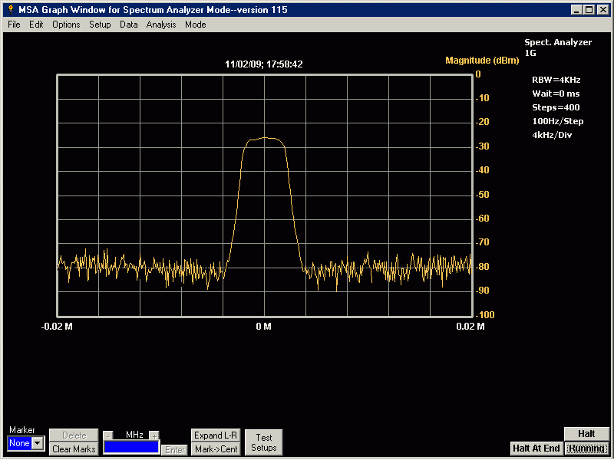Click the -100 magnitude axis value
The height and width of the screenshot is (460, 614).
pyautogui.click(x=485, y=314)
